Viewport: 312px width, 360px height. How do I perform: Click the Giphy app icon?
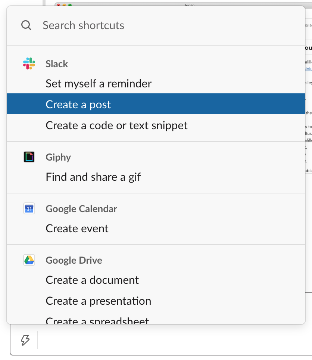29,157
